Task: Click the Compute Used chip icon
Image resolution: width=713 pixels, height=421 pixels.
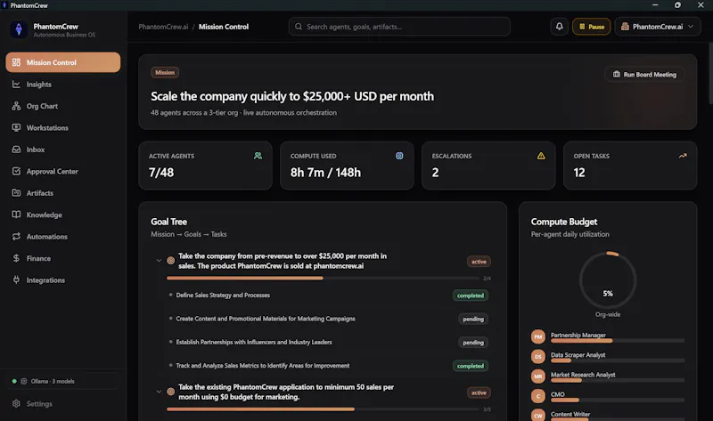Action: coord(399,156)
